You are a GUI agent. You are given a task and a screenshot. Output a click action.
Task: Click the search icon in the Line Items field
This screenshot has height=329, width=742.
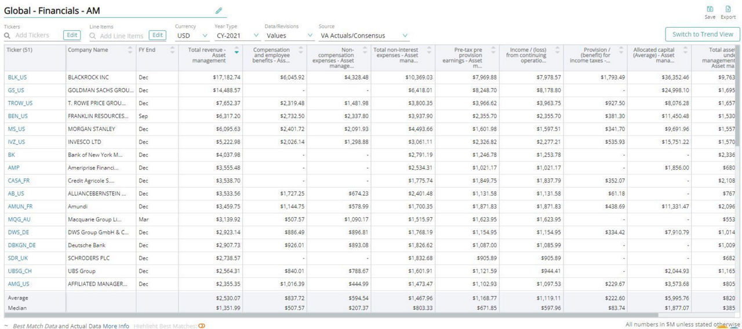pyautogui.click(x=93, y=35)
